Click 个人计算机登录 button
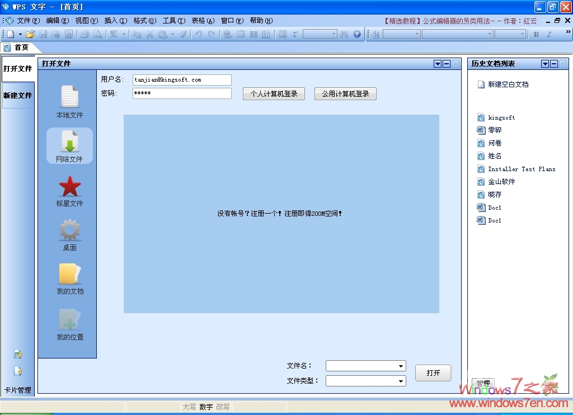573x415 pixels. click(x=274, y=94)
